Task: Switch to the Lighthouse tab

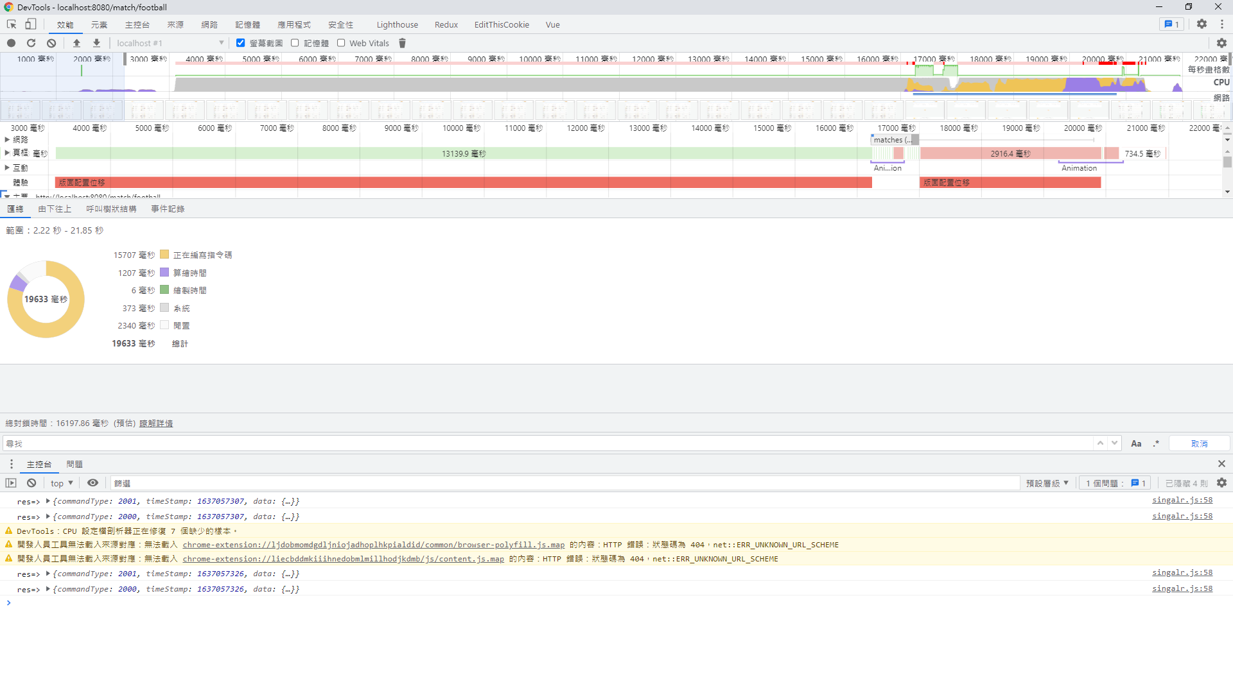Action: tap(397, 24)
